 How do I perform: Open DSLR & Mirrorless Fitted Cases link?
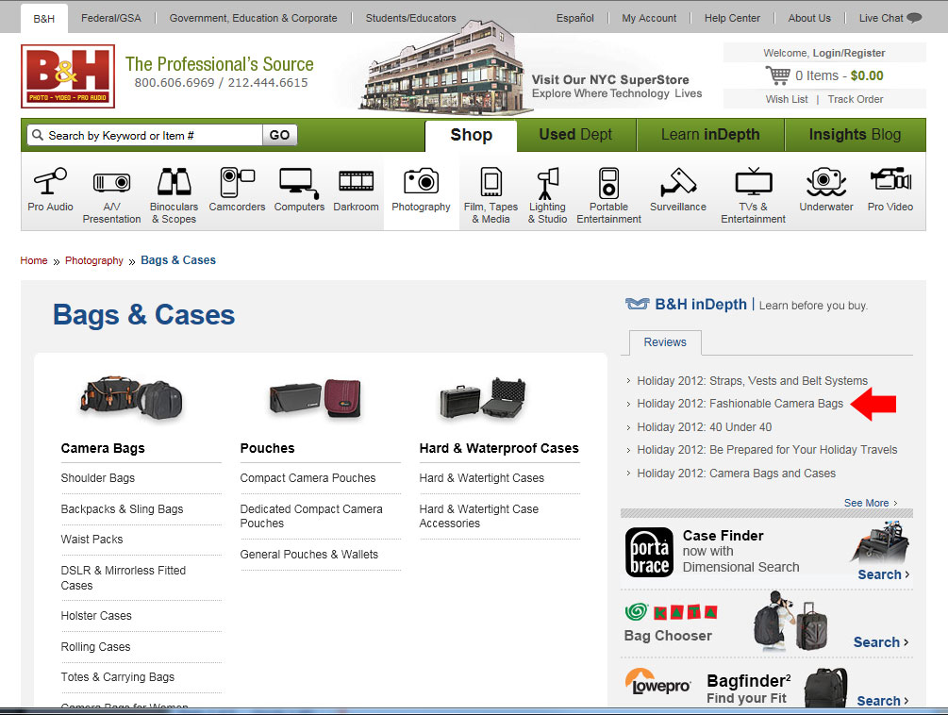124,578
